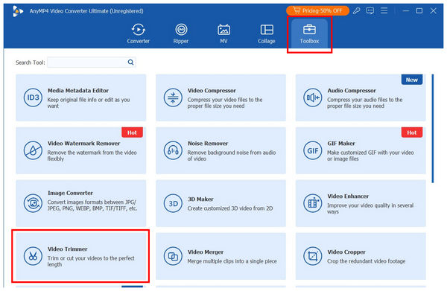Click the search magnifier icon
This screenshot has height=291, width=447.
click(x=130, y=62)
